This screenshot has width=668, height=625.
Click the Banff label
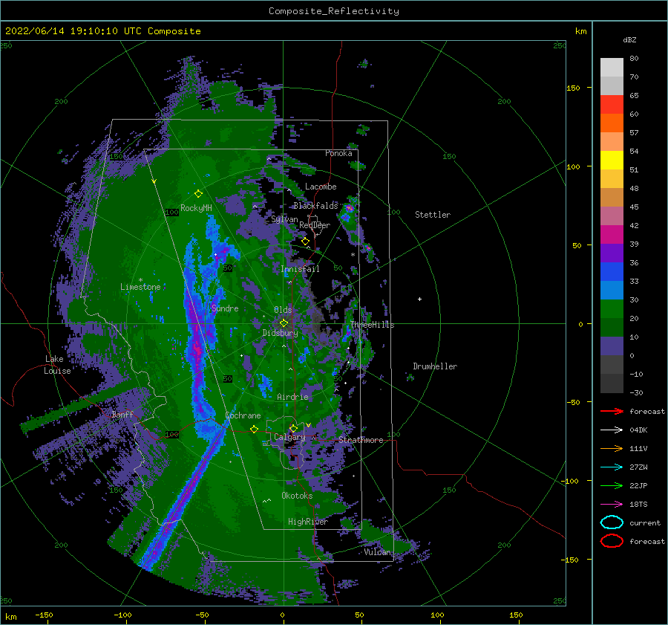(x=122, y=414)
